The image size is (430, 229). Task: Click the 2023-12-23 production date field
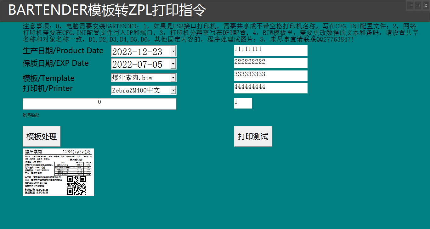pos(144,51)
